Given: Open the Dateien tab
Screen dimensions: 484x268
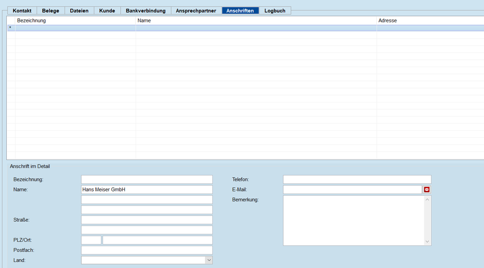Looking at the screenshot, I should tap(79, 10).
